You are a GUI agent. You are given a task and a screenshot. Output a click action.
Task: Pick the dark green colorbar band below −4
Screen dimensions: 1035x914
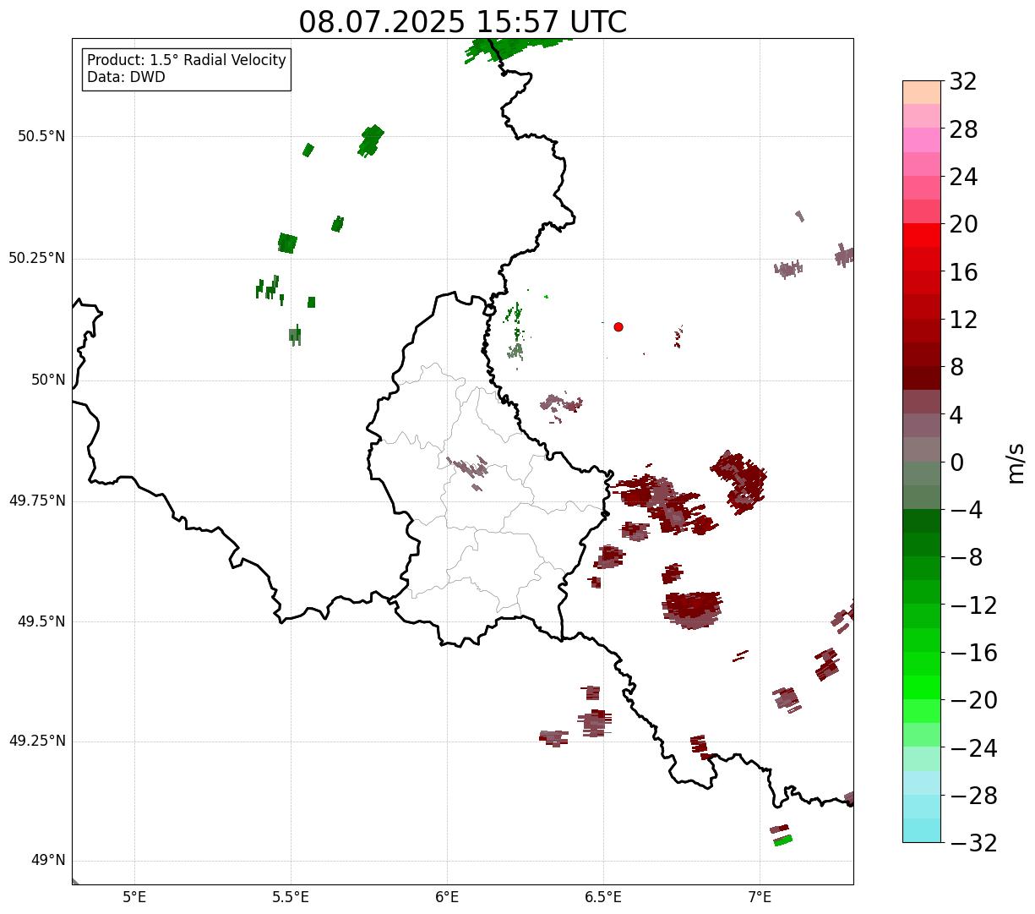tap(922, 521)
